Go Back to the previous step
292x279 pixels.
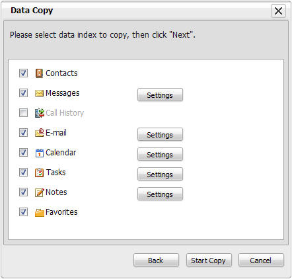pyautogui.click(x=156, y=260)
